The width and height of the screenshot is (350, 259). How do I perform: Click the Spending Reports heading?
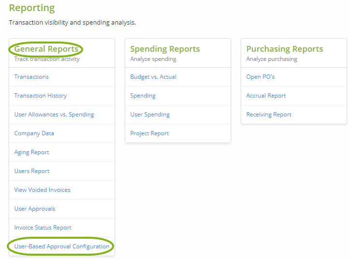click(x=165, y=49)
